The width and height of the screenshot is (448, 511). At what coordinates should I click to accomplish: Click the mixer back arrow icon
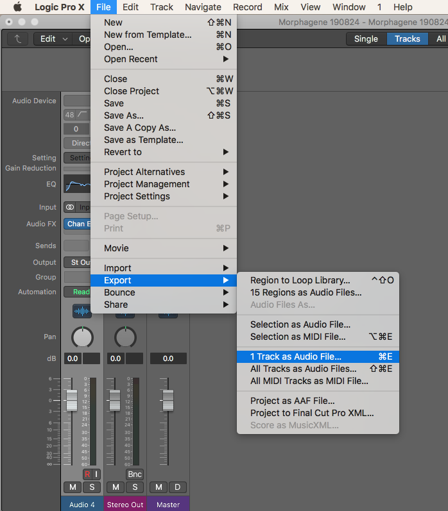click(18, 38)
